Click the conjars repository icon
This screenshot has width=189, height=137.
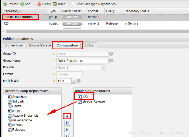[x=10, y=111]
